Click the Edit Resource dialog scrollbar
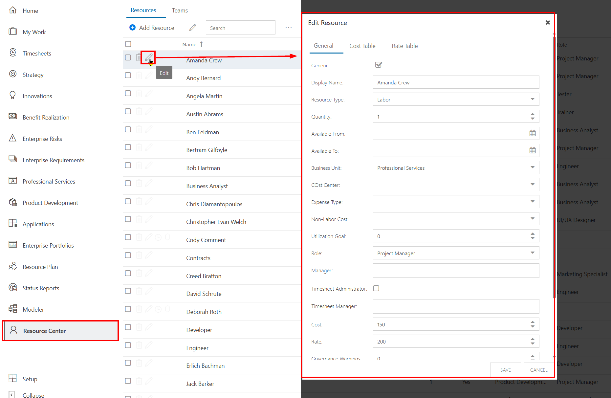 point(554,167)
